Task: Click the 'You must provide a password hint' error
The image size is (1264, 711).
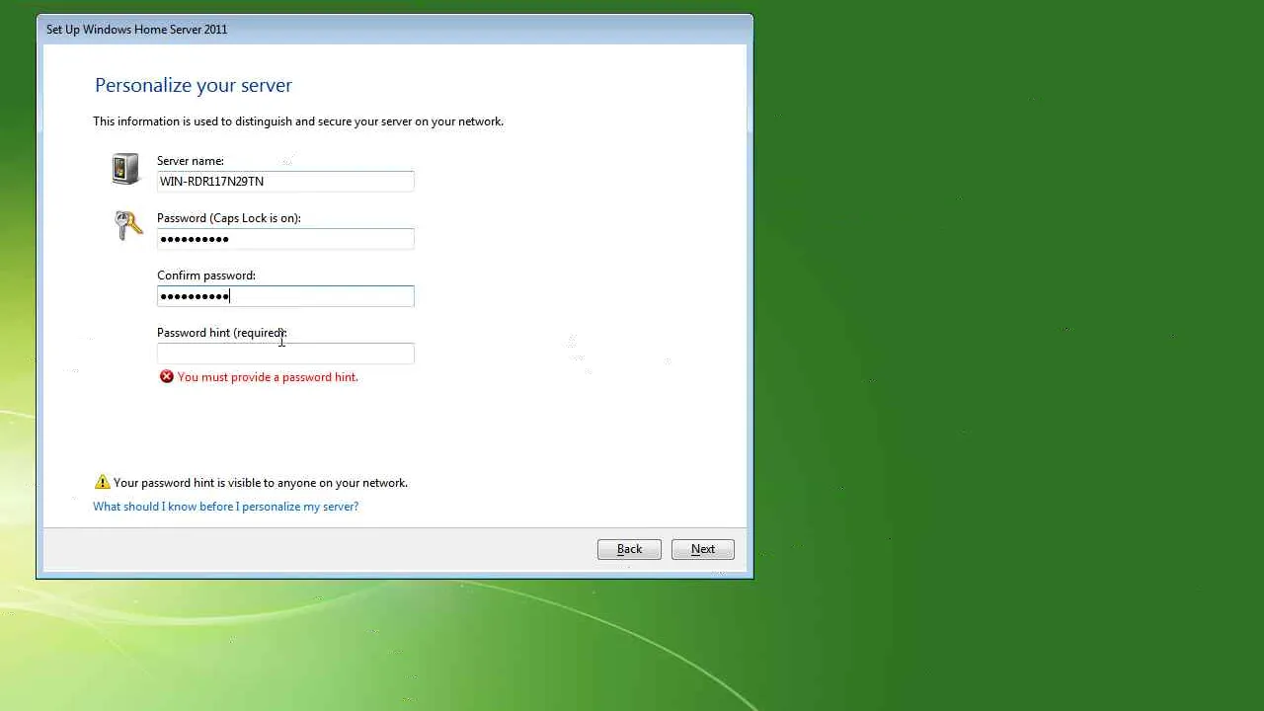Action: coord(268,377)
